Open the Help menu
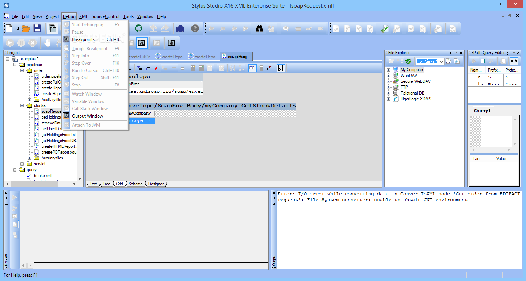This screenshot has height=281, width=526. point(161,16)
